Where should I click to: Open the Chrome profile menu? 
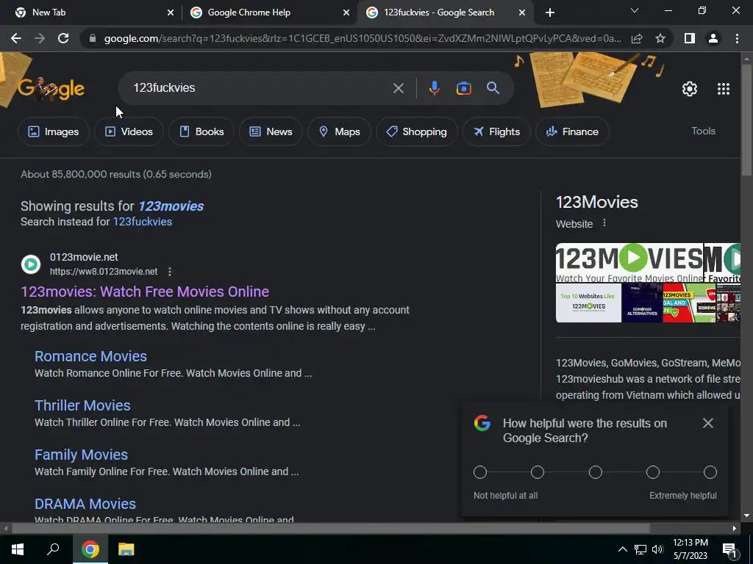(713, 38)
